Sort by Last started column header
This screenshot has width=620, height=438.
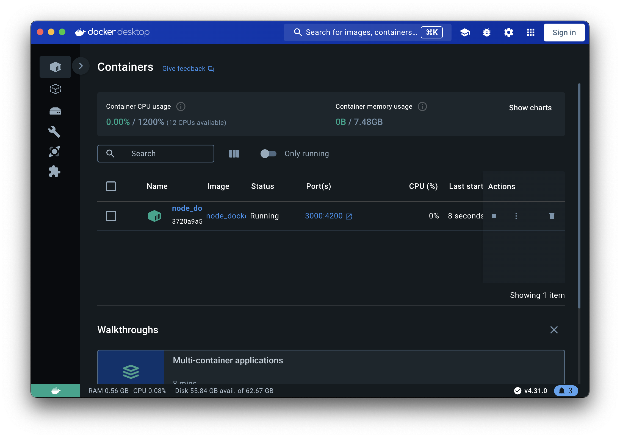[x=466, y=186]
